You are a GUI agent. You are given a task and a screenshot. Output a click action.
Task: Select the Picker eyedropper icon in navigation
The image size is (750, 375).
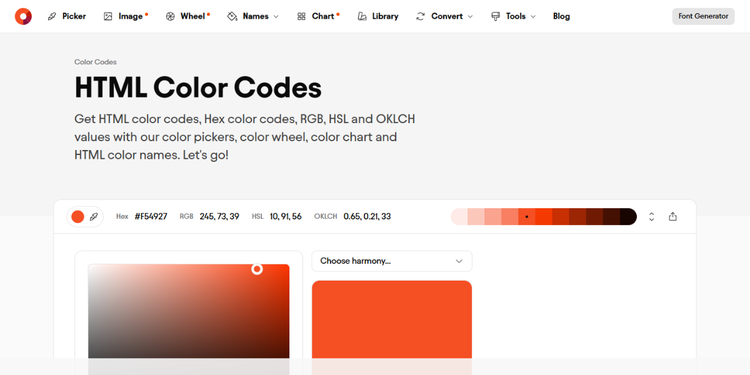coord(51,16)
